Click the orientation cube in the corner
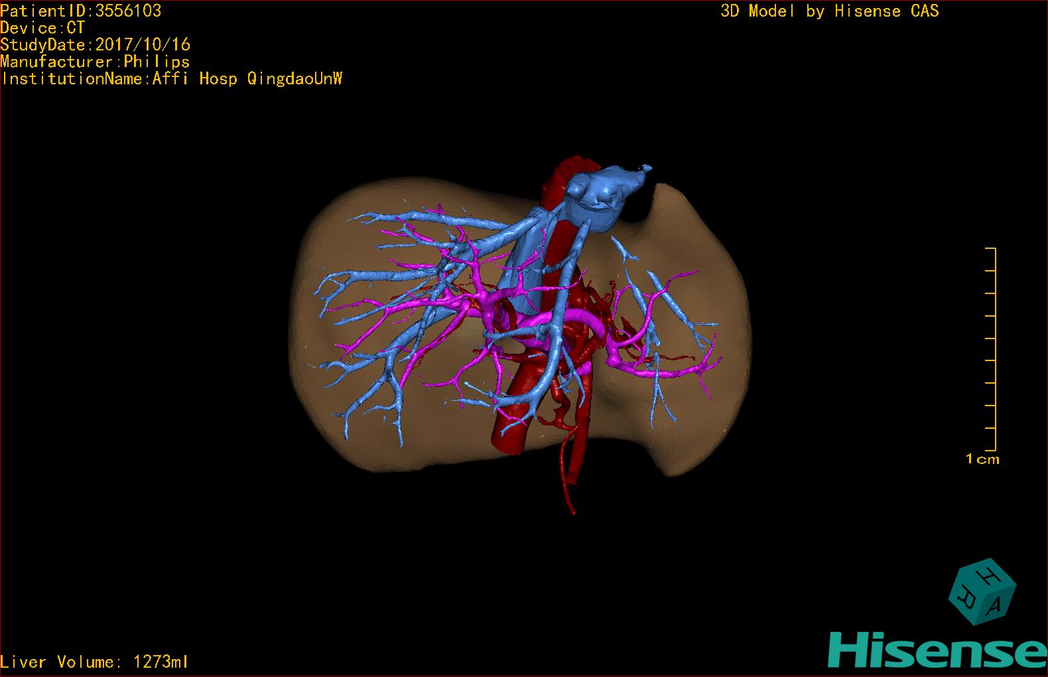The image size is (1048, 677). (982, 591)
